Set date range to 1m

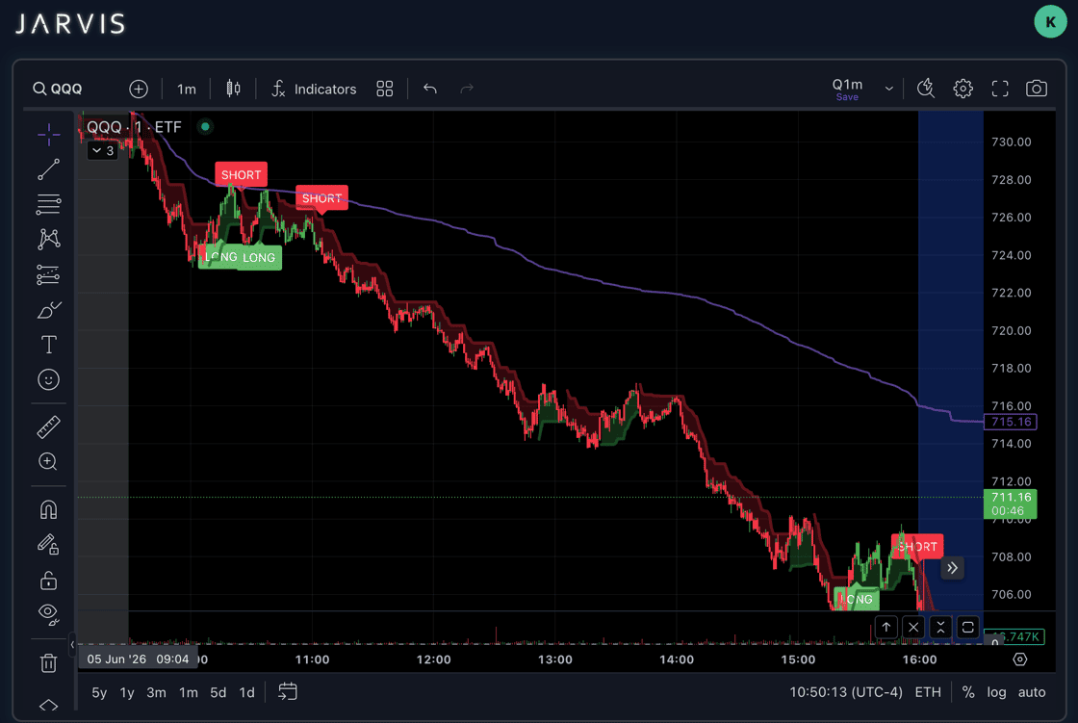(x=189, y=693)
